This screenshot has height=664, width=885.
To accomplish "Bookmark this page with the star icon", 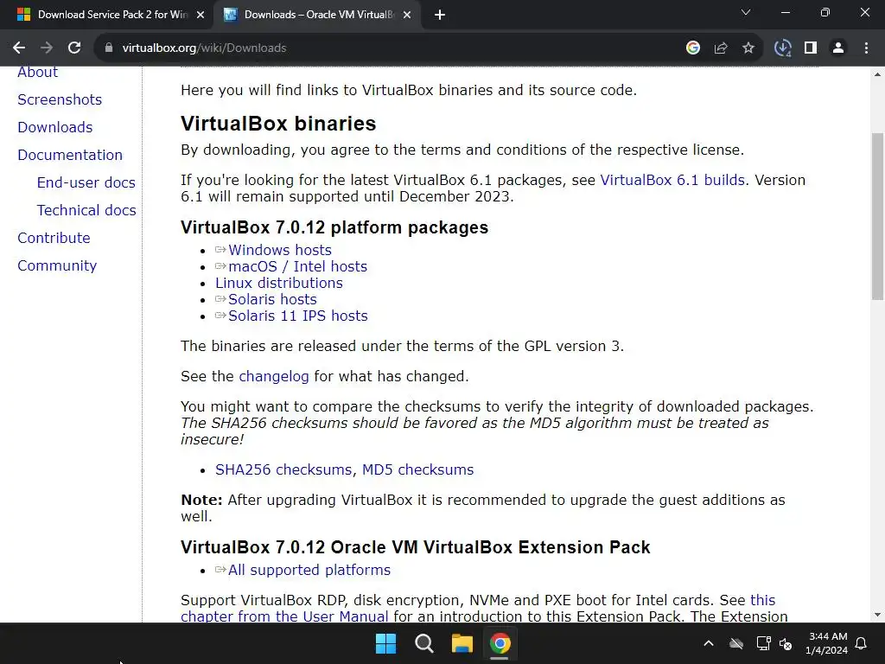I will [748, 48].
